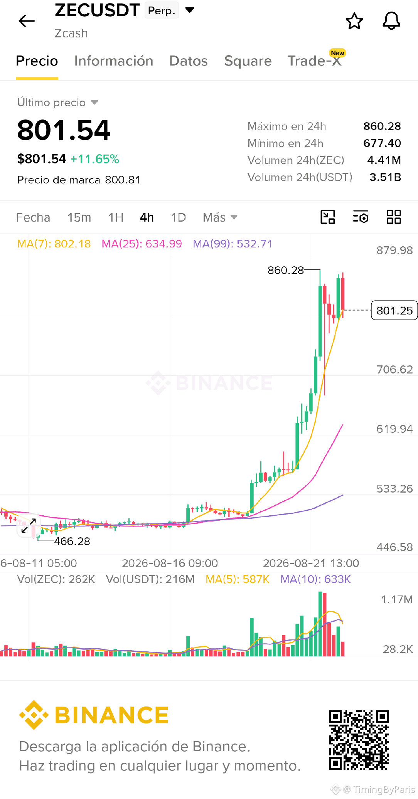Click the Zcash subtitle
418x799 pixels.
71,34
